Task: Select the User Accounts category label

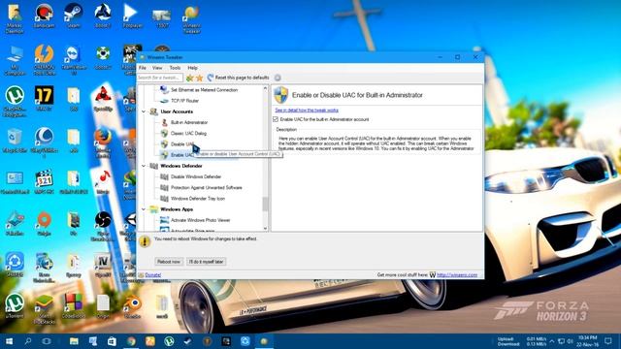Action: click(x=177, y=111)
